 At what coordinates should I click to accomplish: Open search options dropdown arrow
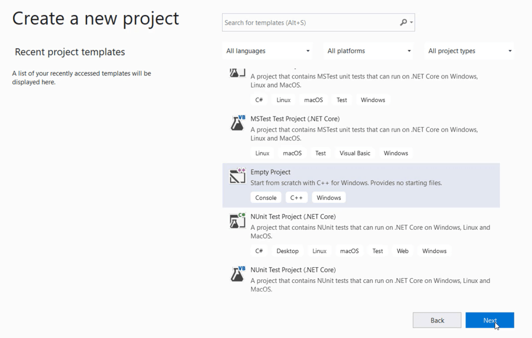coord(411,22)
